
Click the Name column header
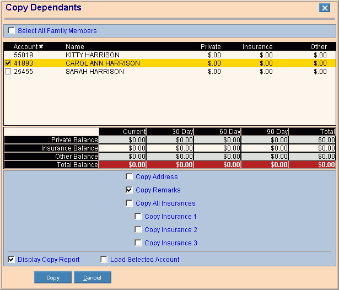[x=75, y=47]
